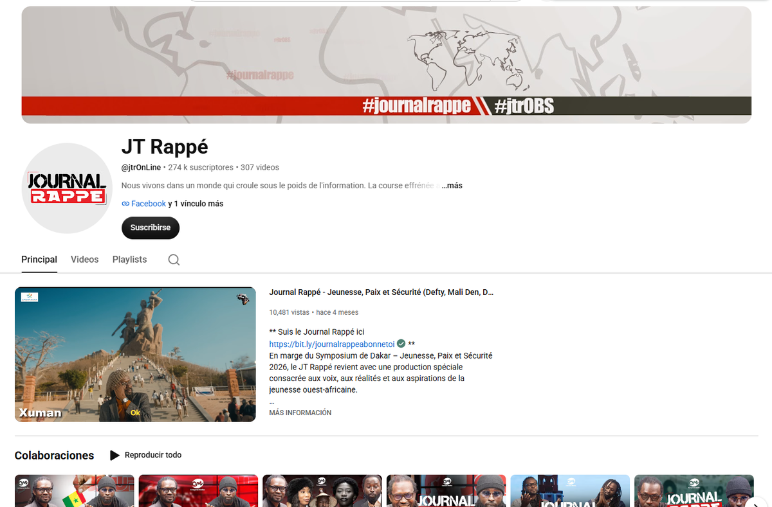Open fifth Colaboraciones thumbnail with blue-lit building

(570, 491)
